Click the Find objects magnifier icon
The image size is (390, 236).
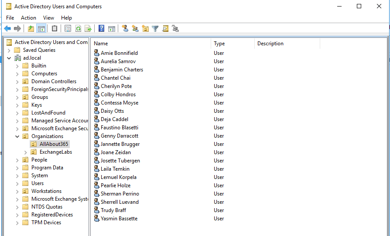165,29
